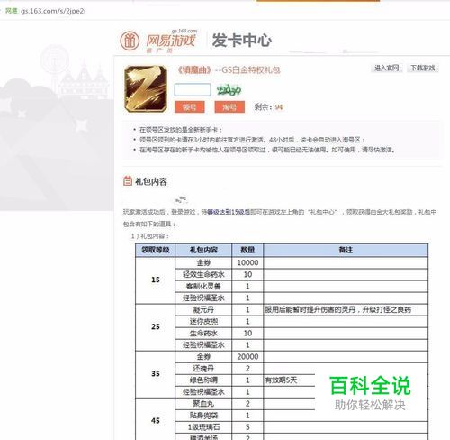
Task: Click the orange 淘号 button
Action: pyautogui.click(x=229, y=107)
